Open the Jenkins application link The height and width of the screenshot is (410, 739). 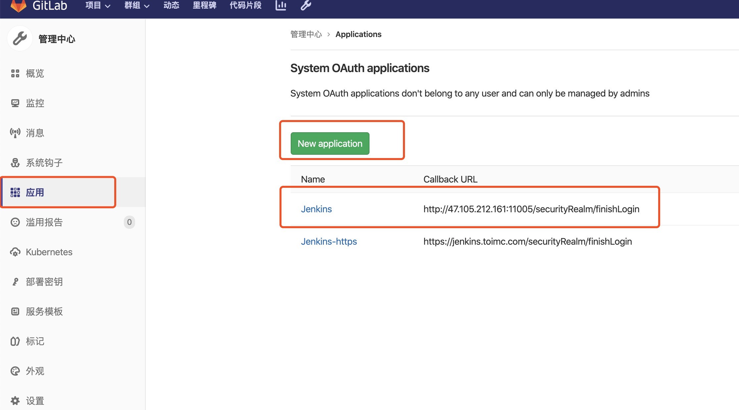point(316,209)
